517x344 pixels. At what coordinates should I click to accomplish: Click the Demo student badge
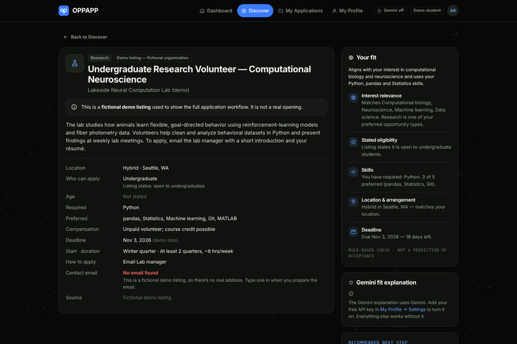(427, 10)
